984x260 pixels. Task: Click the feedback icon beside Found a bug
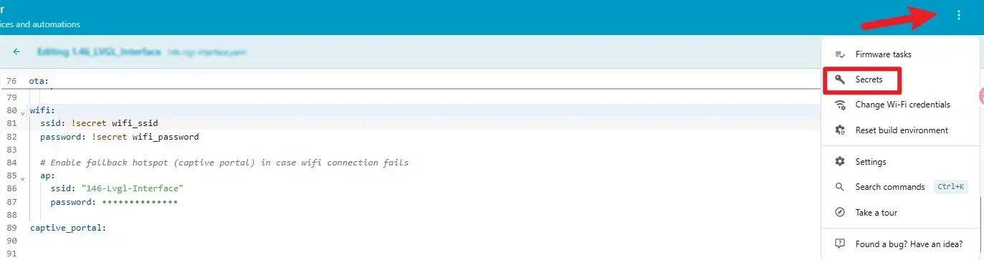(840, 244)
